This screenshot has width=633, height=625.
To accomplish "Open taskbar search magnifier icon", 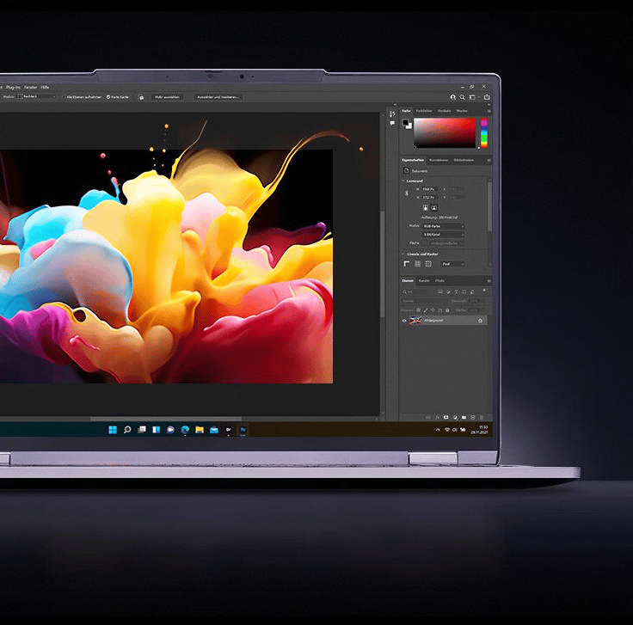I will (127, 429).
